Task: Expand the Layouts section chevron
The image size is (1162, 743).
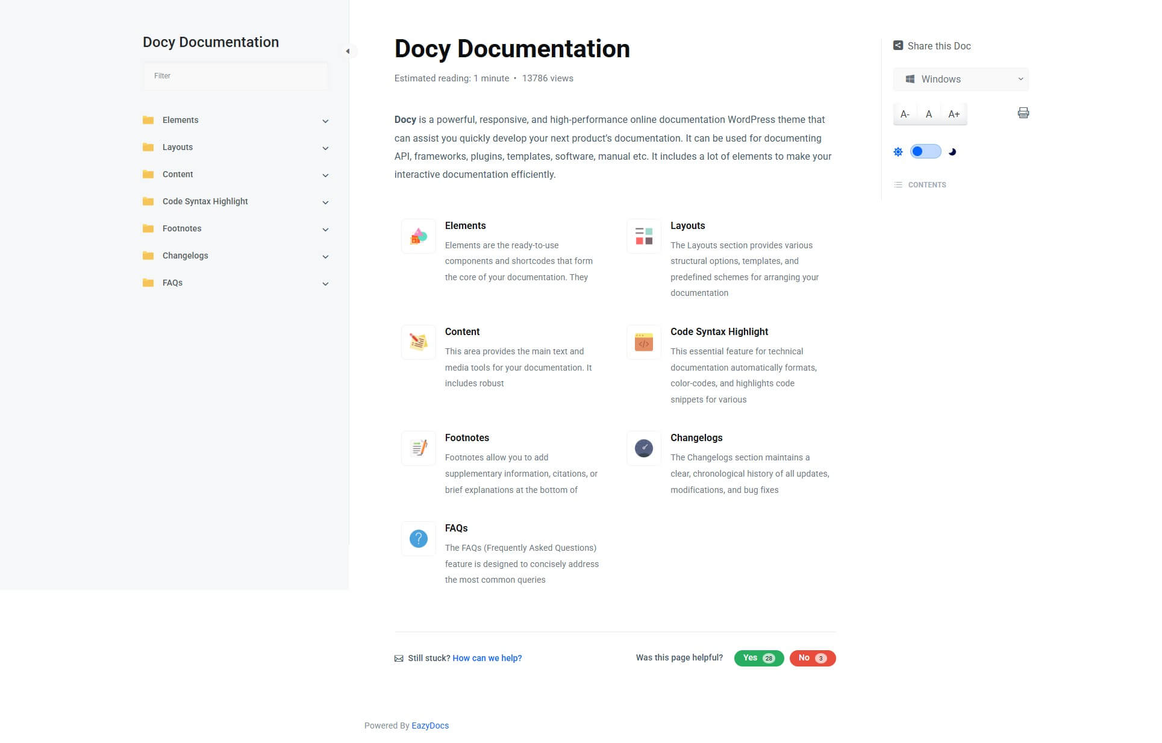Action: pyautogui.click(x=325, y=148)
